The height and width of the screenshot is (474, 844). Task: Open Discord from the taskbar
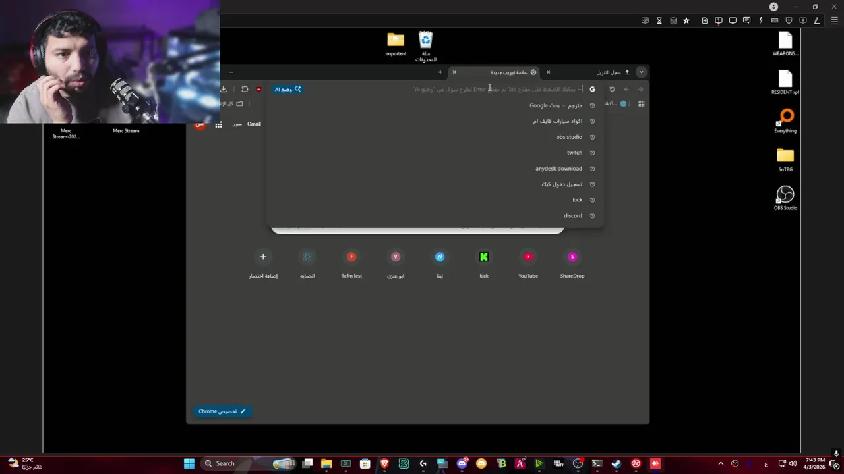(x=462, y=463)
